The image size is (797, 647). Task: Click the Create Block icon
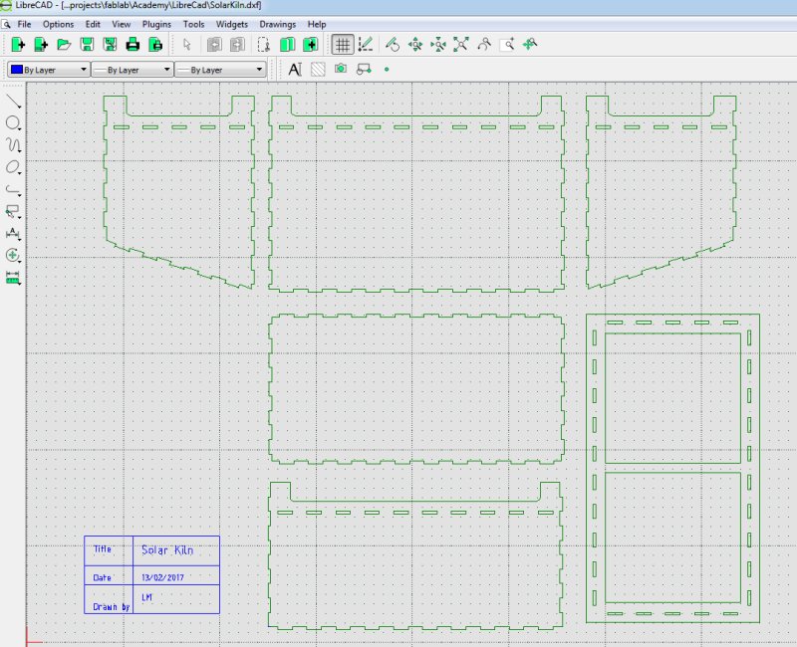pyautogui.click(x=364, y=69)
